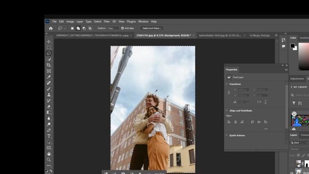Choose Intersect with Selection mode icon

(90, 29)
